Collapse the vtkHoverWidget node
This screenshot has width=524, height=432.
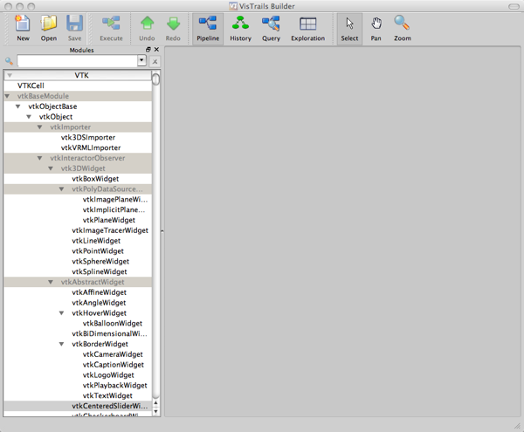click(x=61, y=313)
